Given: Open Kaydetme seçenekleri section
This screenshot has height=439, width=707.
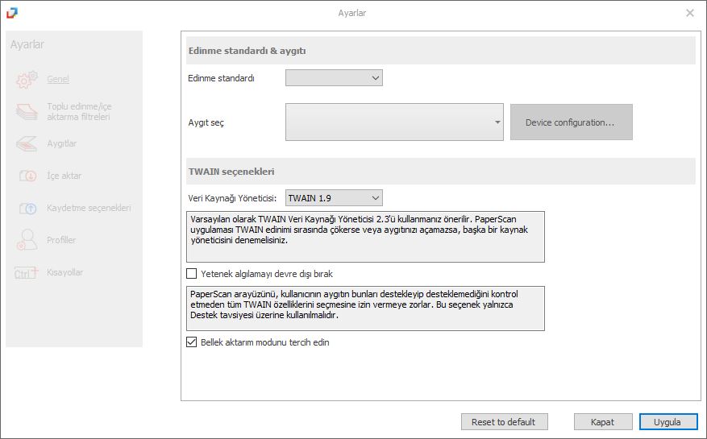Looking at the screenshot, I should coord(89,209).
